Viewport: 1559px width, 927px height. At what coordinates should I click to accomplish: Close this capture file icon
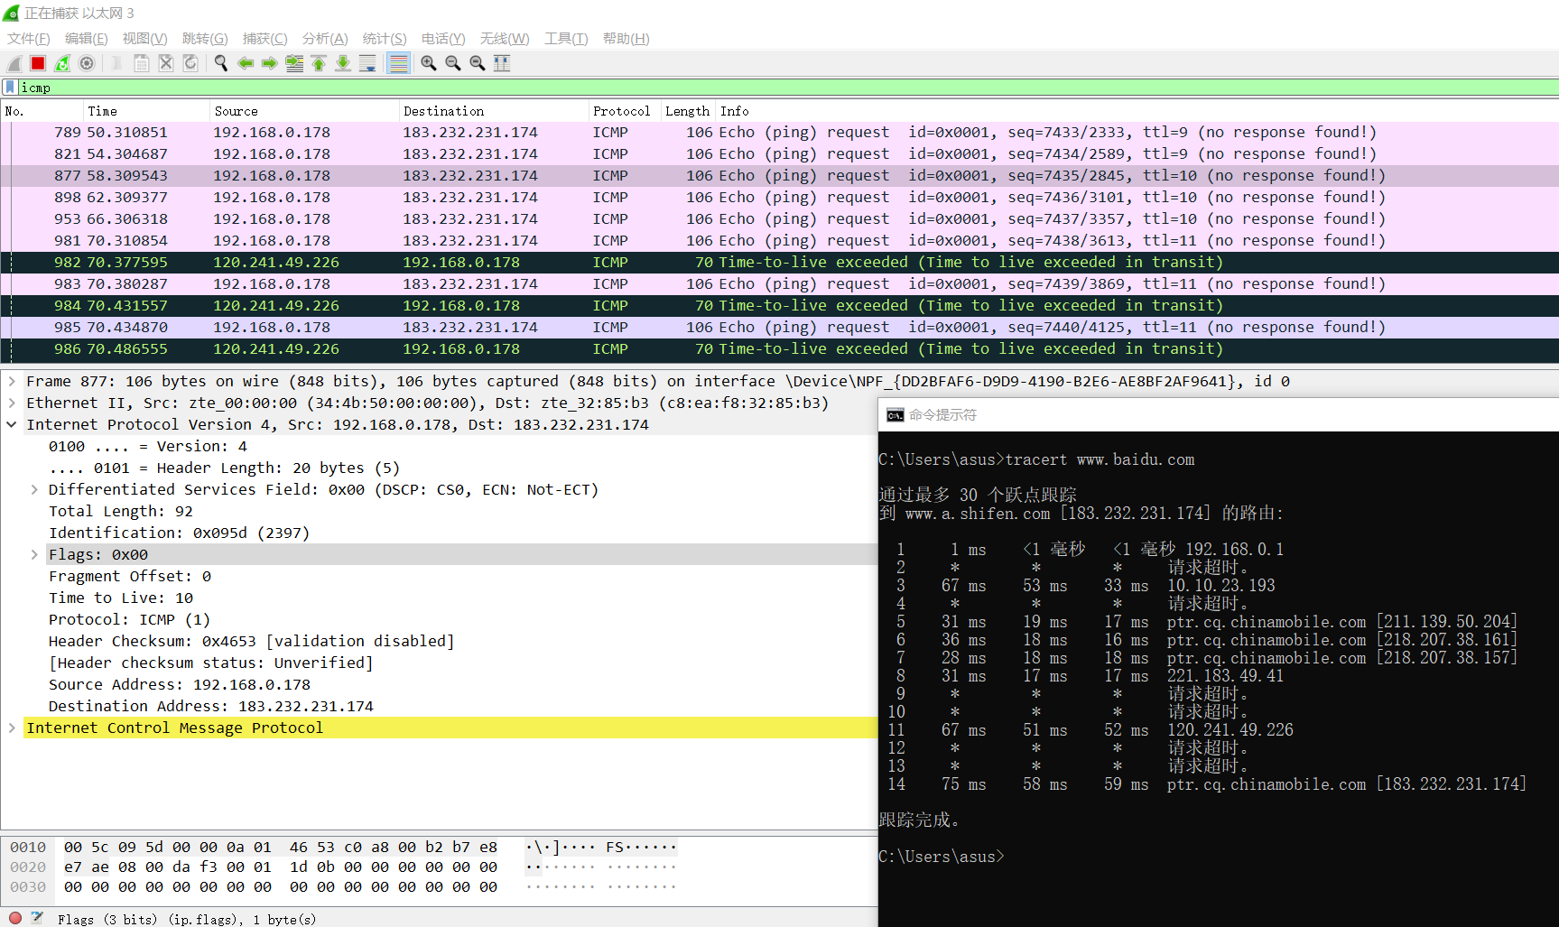click(x=166, y=63)
